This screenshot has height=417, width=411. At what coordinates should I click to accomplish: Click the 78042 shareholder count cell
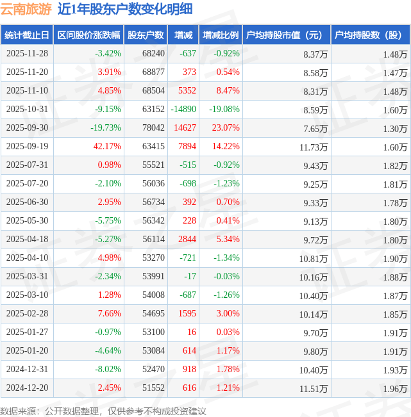pos(153,127)
